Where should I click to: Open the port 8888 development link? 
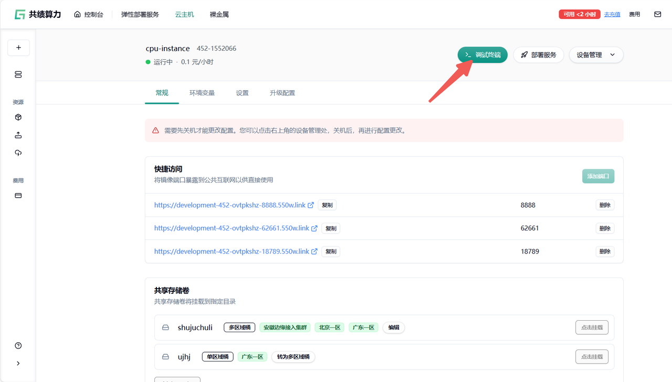tap(230, 205)
